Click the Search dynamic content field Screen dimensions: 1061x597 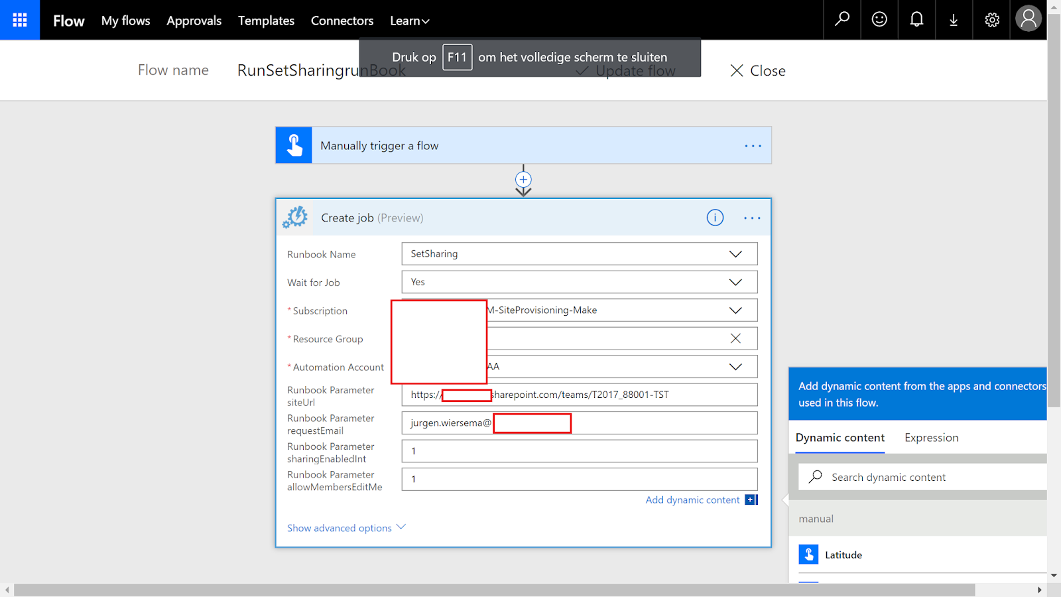pyautogui.click(x=922, y=476)
